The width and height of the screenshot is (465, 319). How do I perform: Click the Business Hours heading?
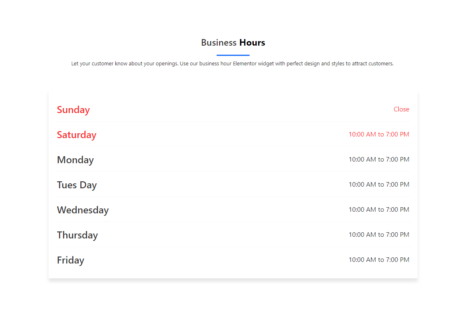[x=233, y=43]
